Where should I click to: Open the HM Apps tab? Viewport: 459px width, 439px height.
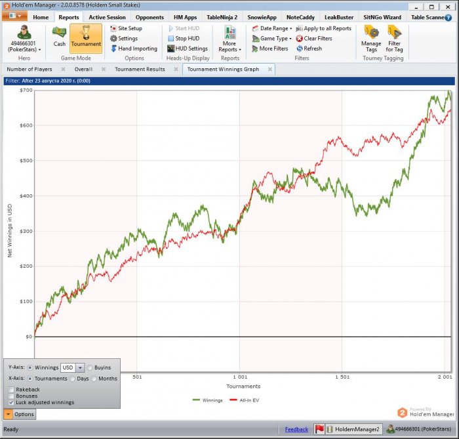pos(185,17)
